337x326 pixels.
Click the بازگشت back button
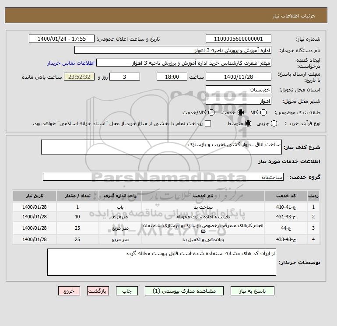[98, 291]
